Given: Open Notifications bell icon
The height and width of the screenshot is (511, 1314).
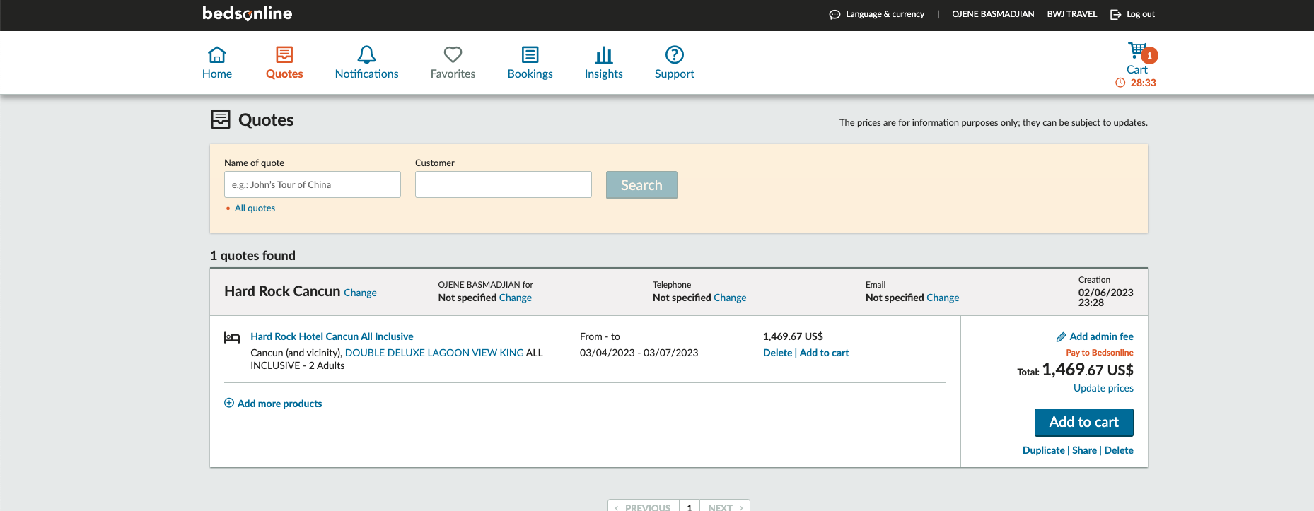Looking at the screenshot, I should [x=366, y=54].
